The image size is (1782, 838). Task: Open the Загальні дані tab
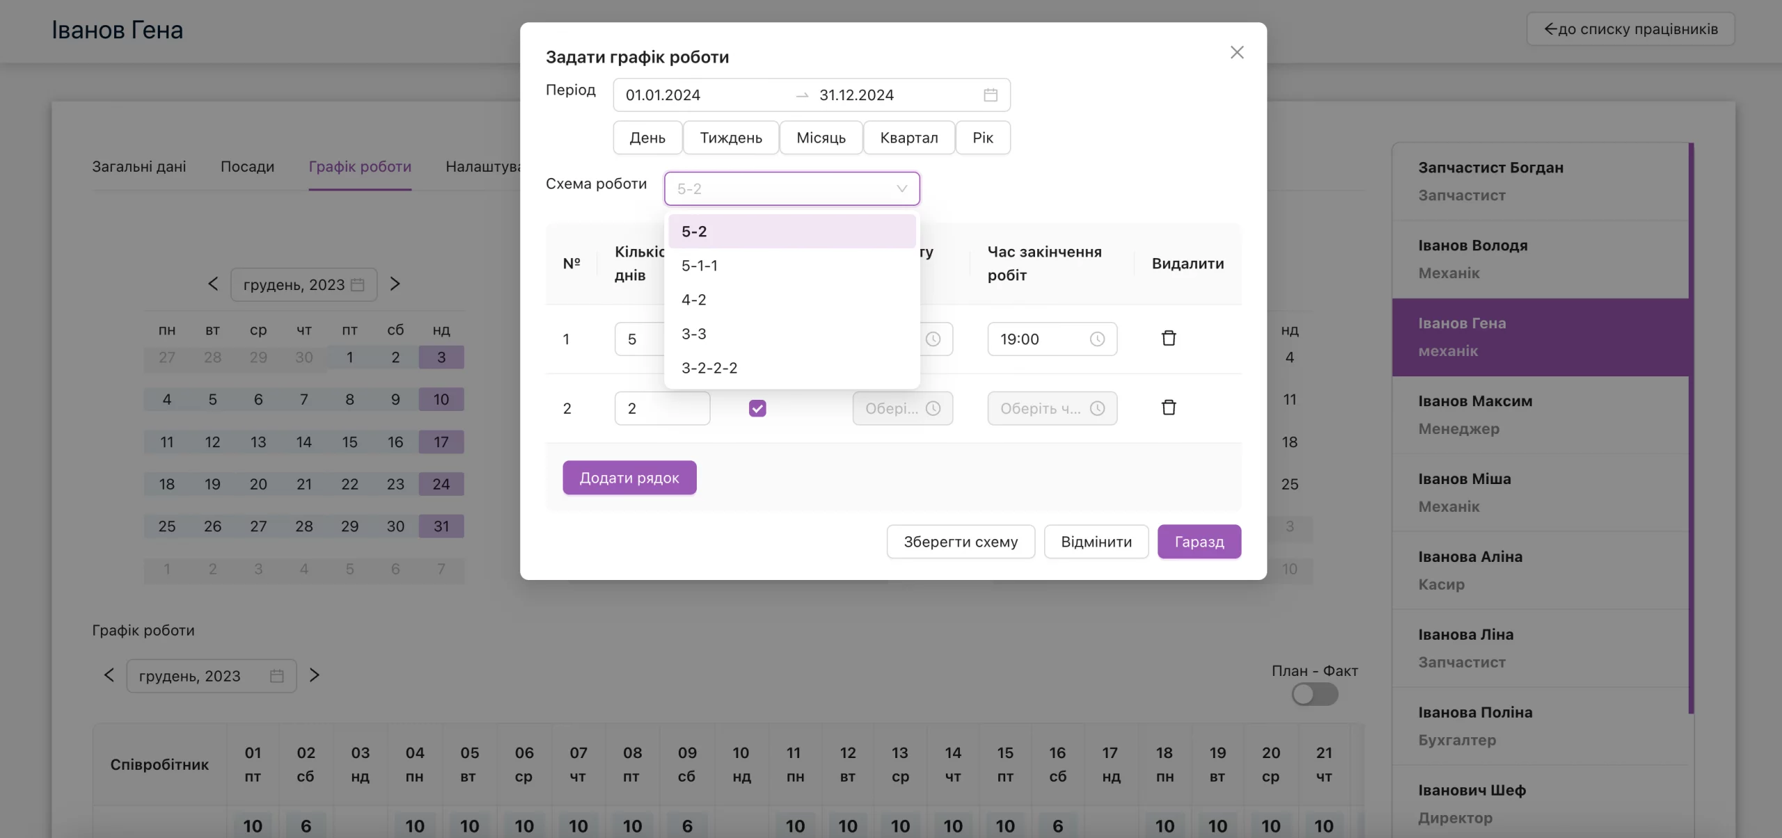(139, 166)
